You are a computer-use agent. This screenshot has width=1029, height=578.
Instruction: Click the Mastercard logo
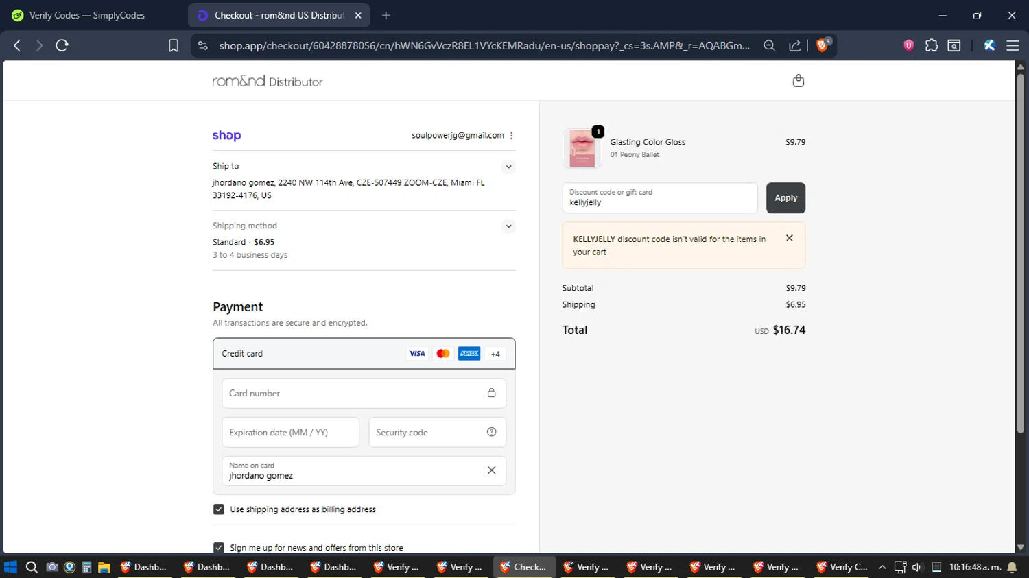[x=443, y=354]
